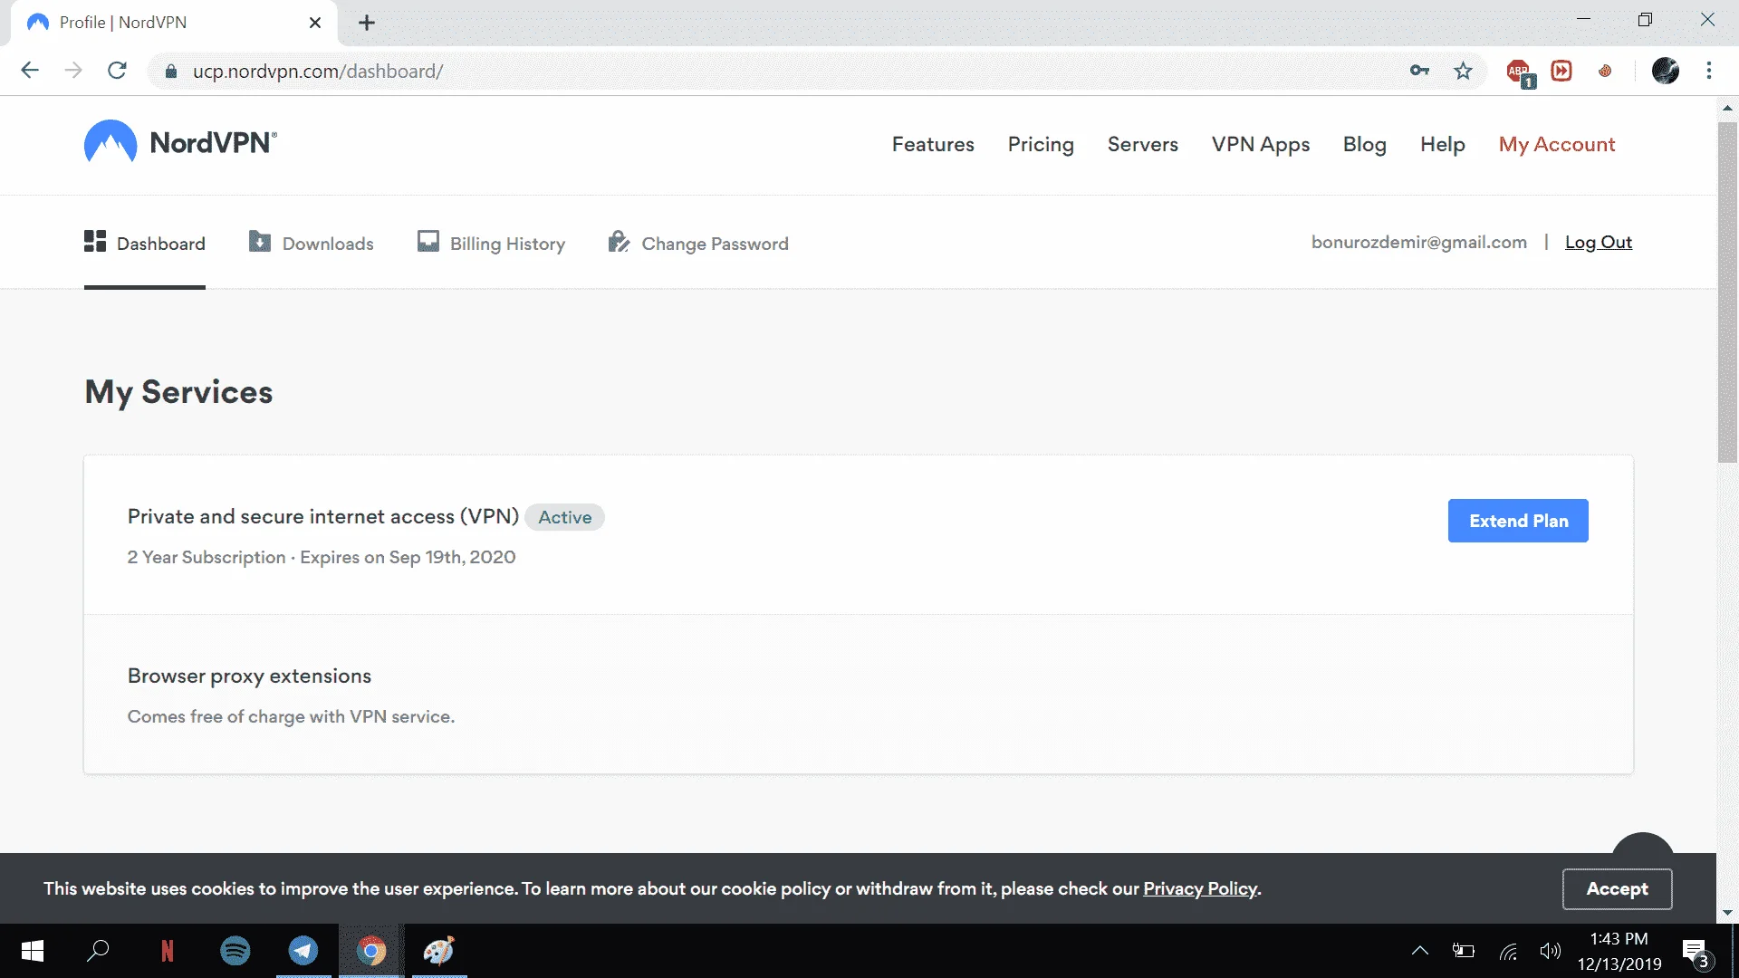The height and width of the screenshot is (978, 1739).
Task: Open Chrome from the taskbar
Action: pos(371,951)
